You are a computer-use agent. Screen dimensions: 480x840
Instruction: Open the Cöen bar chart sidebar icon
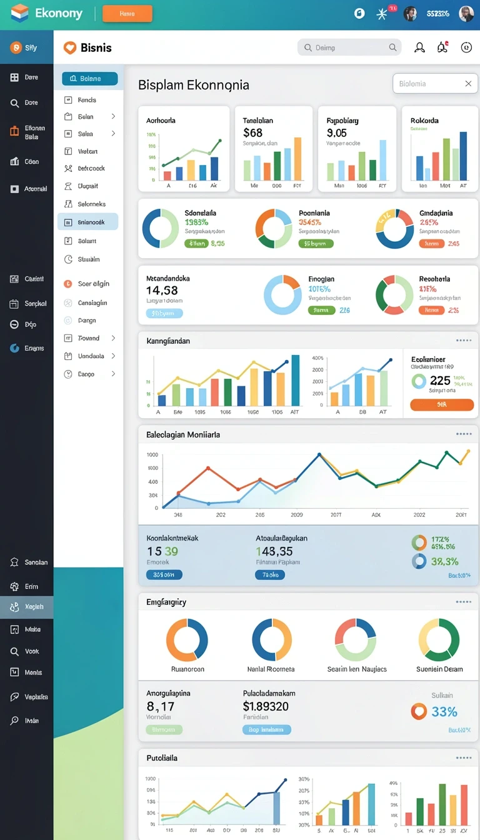14,162
